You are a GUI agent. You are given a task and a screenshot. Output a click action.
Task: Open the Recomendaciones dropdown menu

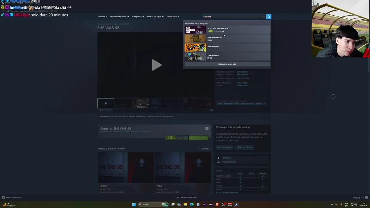[x=119, y=16]
